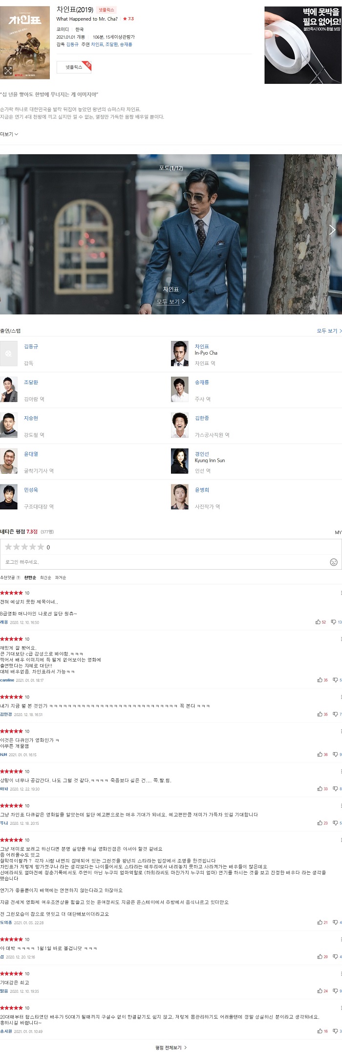342x1056 pixels.
Task: Thumbs up caroline's review
Action: click(322, 680)
